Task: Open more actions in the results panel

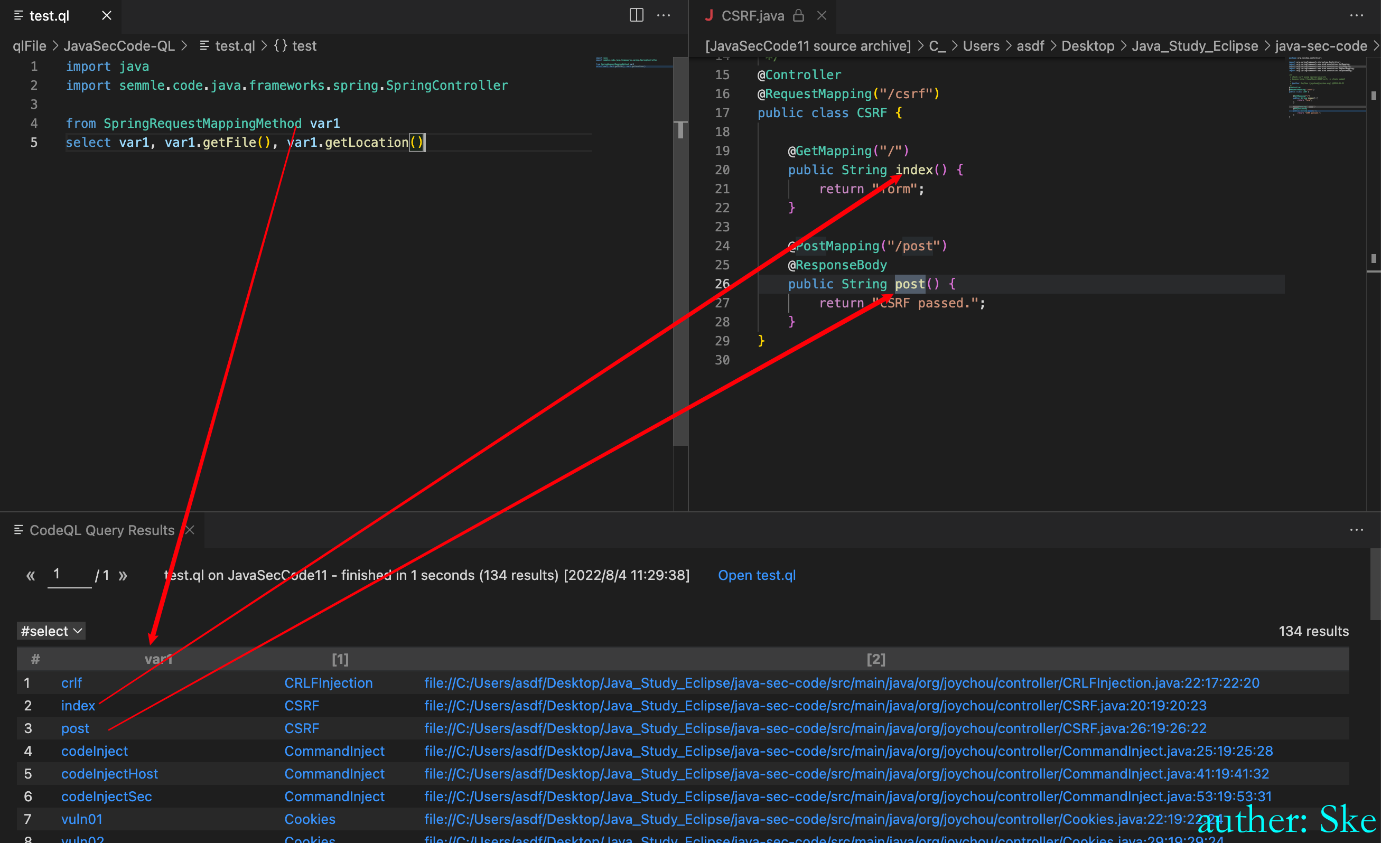Action: coord(1356,530)
